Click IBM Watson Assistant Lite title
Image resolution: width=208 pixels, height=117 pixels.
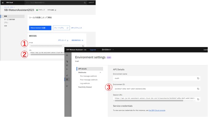[x=76, y=50]
